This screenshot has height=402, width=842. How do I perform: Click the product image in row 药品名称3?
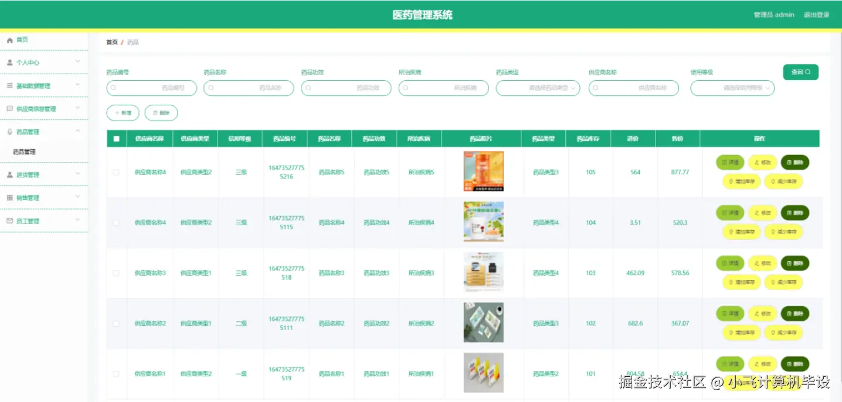pos(483,272)
